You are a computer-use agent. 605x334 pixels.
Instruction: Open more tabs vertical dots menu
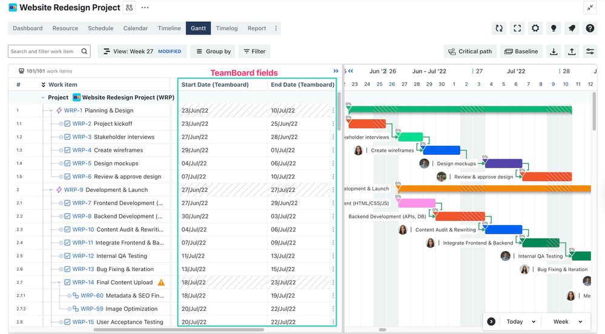click(276, 28)
